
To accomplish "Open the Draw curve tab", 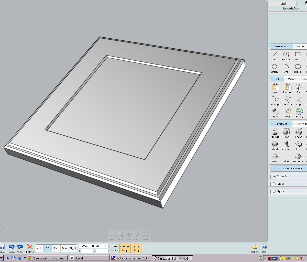I will tap(281, 47).
